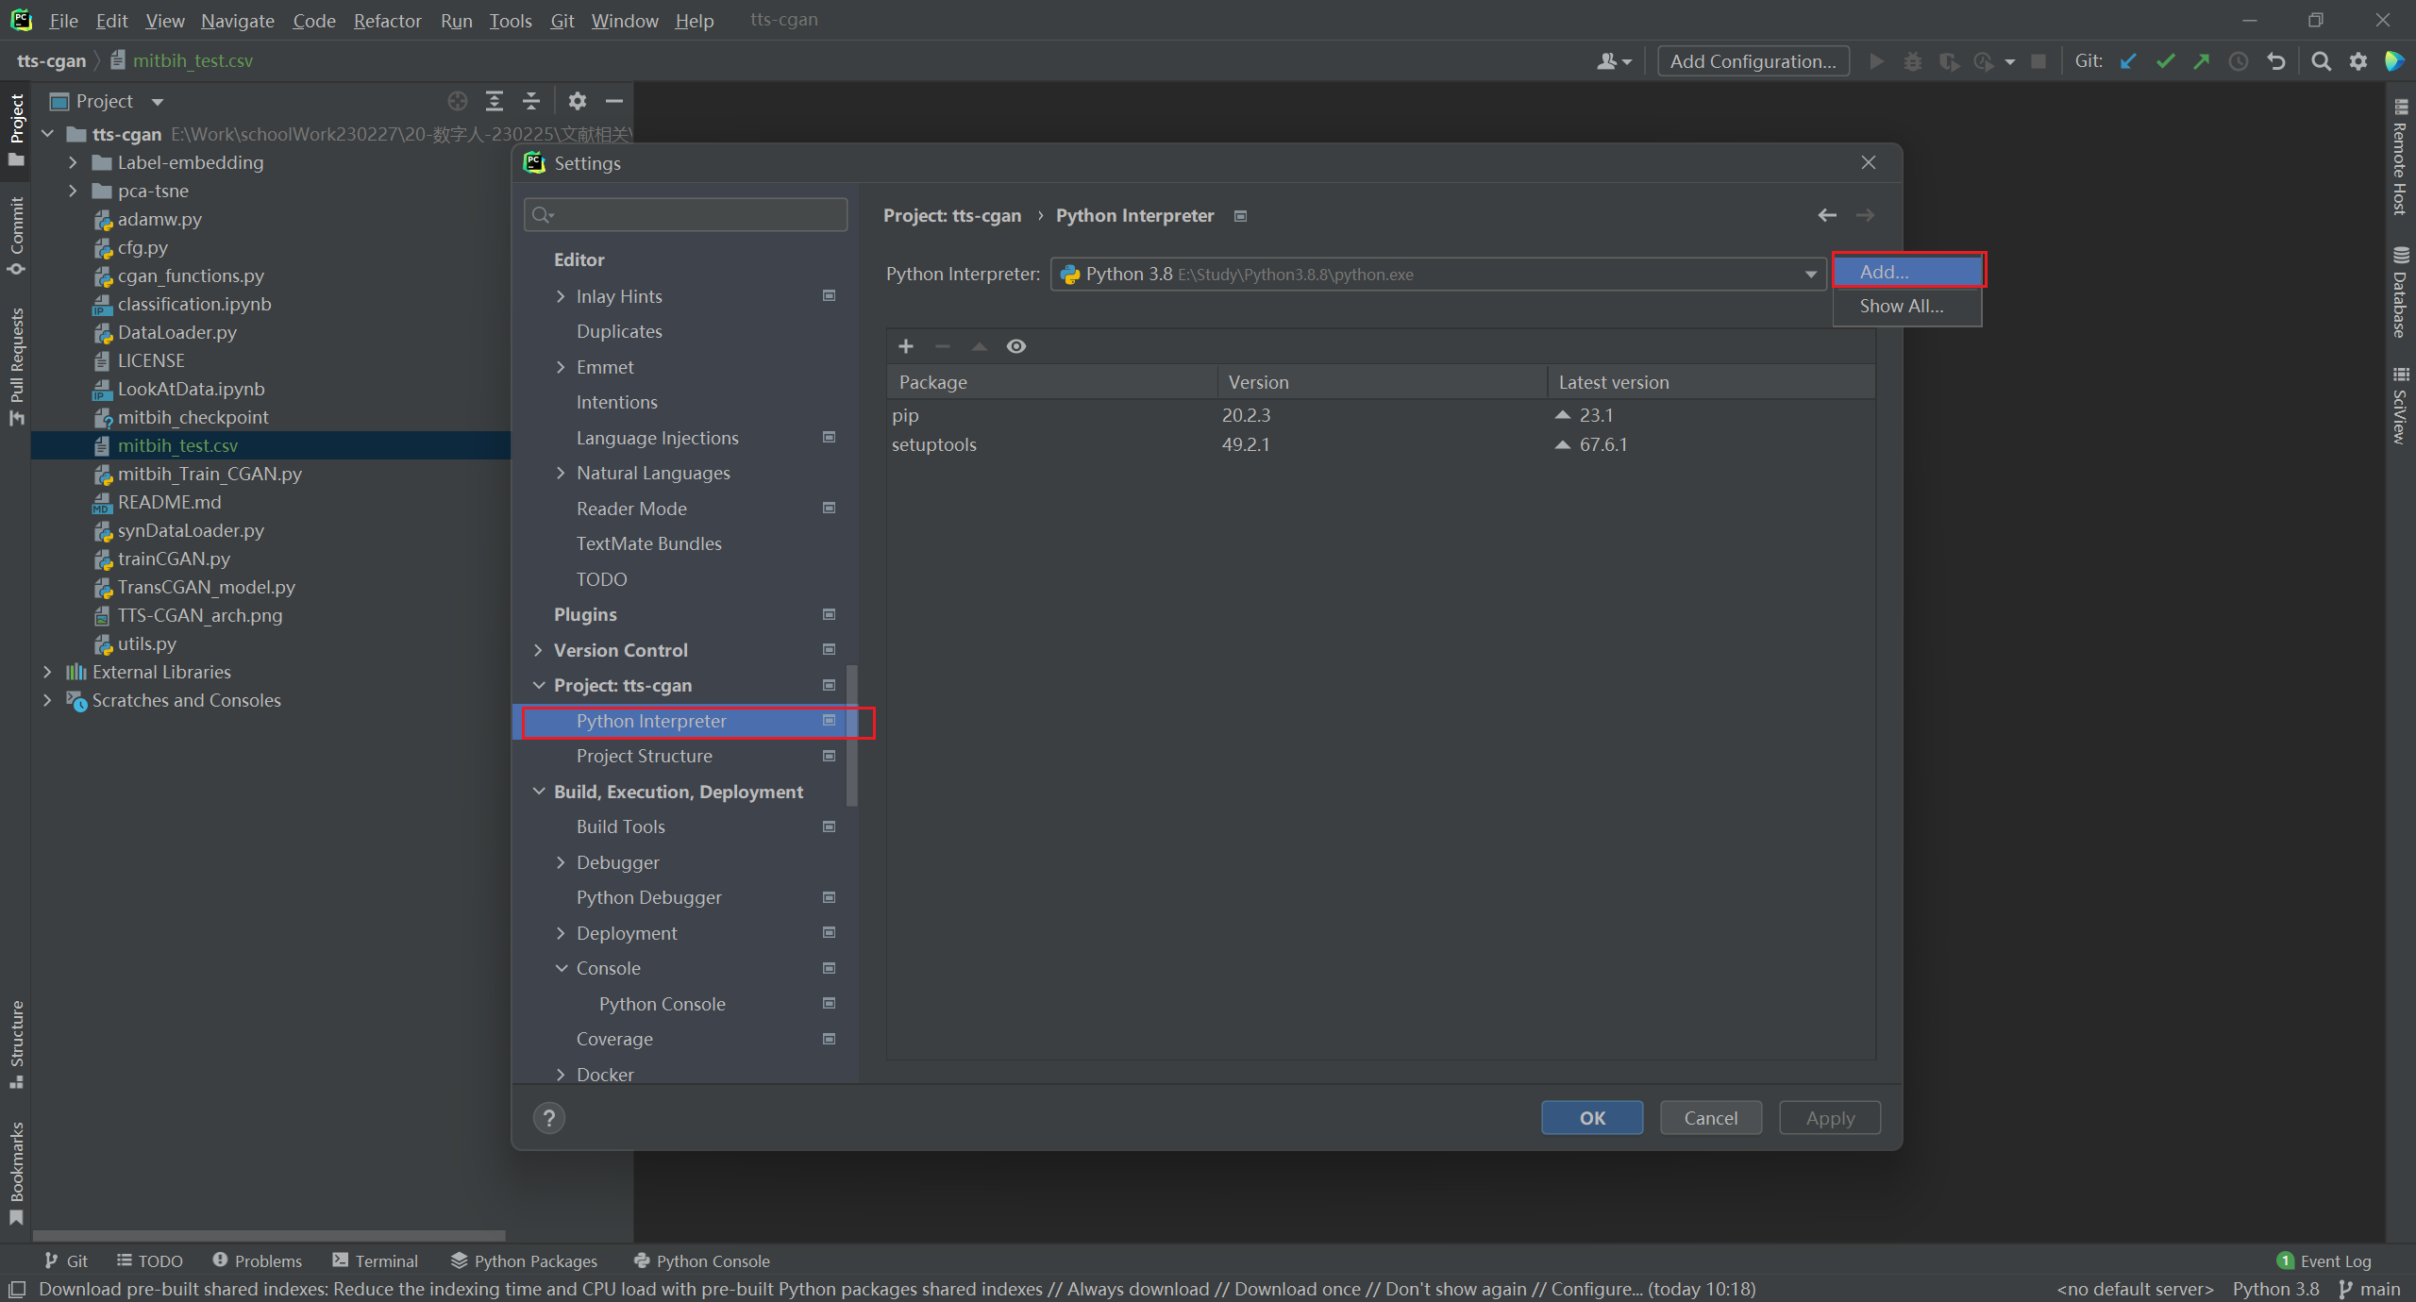Expand Inlay Hints settings
The width and height of the screenshot is (2416, 1302).
click(561, 296)
